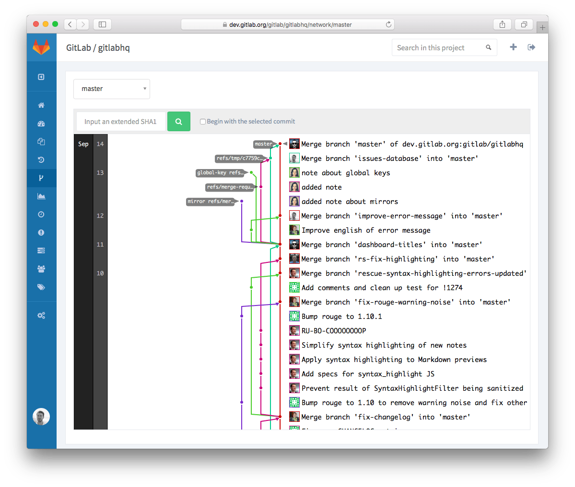Select commit 'Merge branch fix-changelog into master'
Image resolution: width=575 pixels, height=487 pixels.
click(x=386, y=417)
